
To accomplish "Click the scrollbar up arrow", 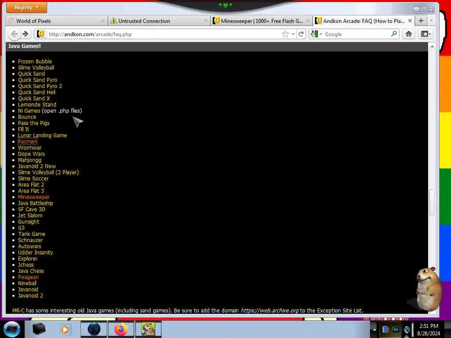I will click(x=432, y=47).
